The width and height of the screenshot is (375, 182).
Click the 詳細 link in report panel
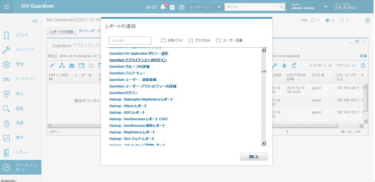(x=363, y=56)
